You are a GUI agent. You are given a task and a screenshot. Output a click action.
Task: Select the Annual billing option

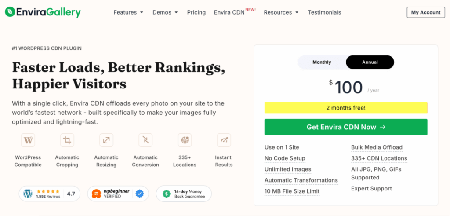coord(370,62)
